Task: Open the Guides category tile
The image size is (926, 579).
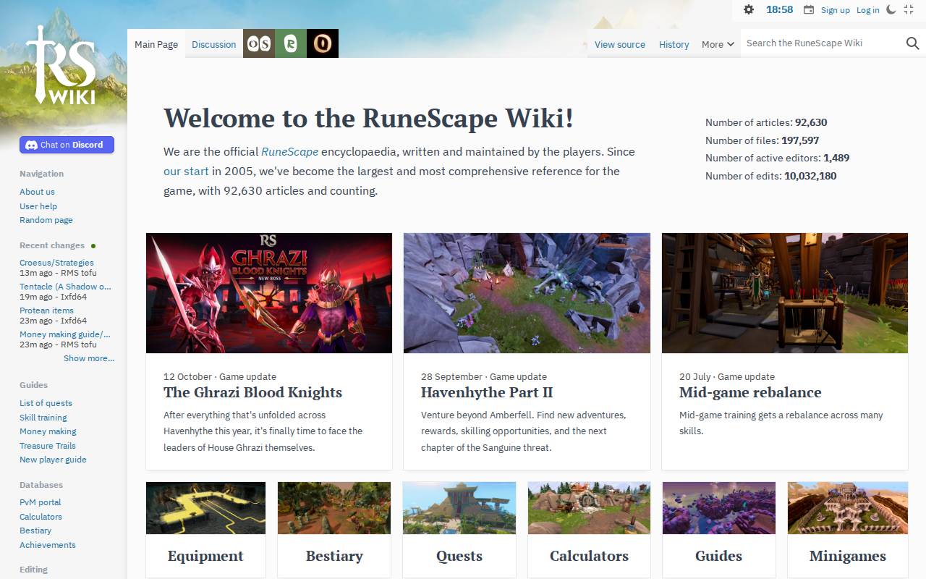Action: tap(719, 530)
